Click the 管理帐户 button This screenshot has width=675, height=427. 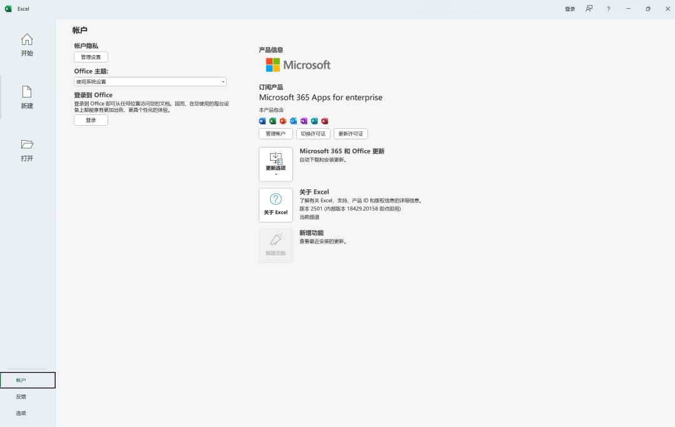click(x=276, y=134)
